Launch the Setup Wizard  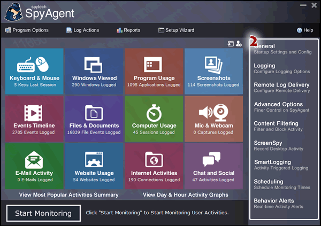176,30
